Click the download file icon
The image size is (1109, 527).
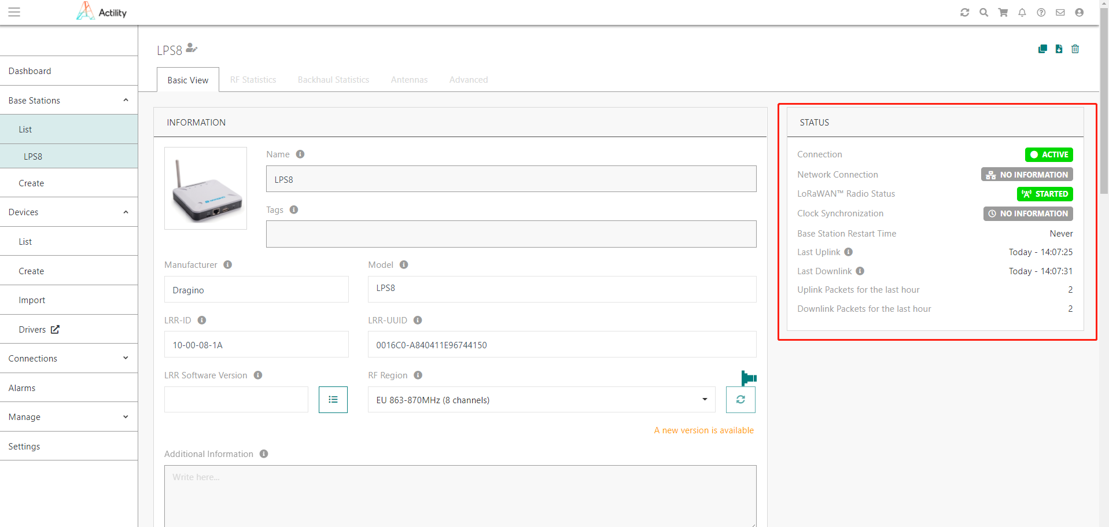1059,49
